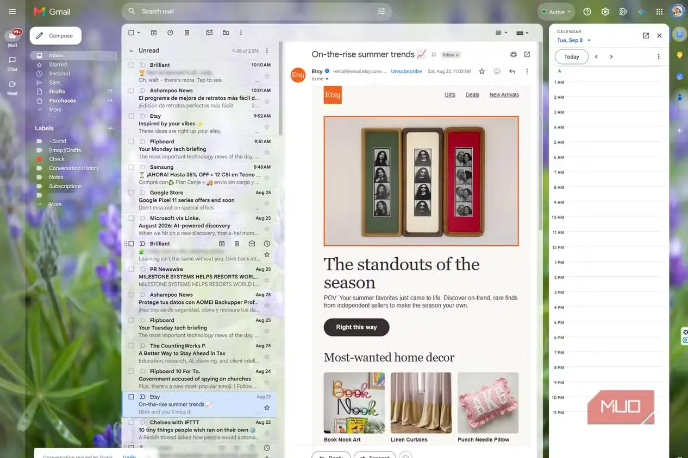The width and height of the screenshot is (688, 458).
Task: Expand More under Drafts and Purchases
Action: click(55, 110)
